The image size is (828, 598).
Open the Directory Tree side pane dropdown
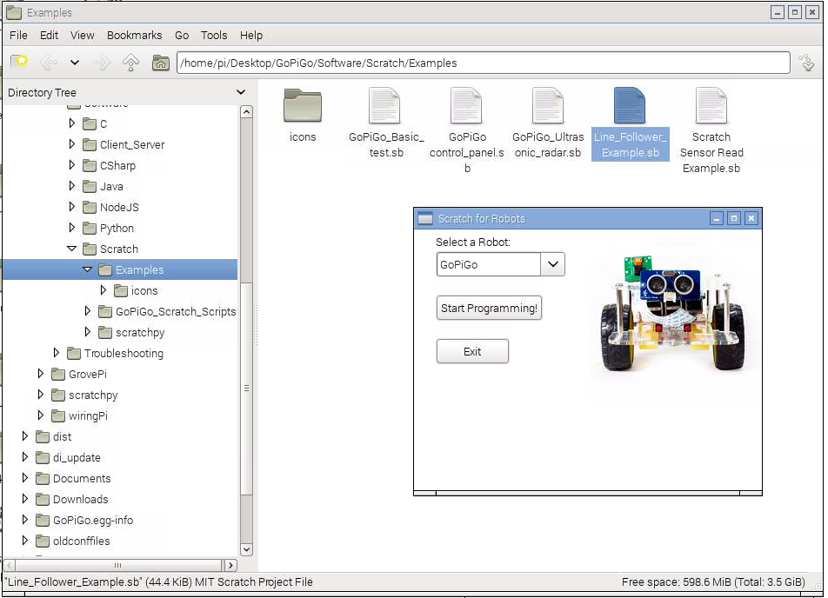tap(241, 92)
